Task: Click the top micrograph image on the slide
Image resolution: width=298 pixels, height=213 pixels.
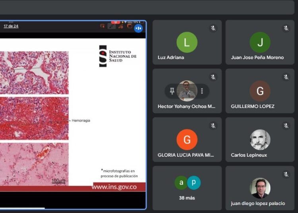Action: (x=34, y=73)
